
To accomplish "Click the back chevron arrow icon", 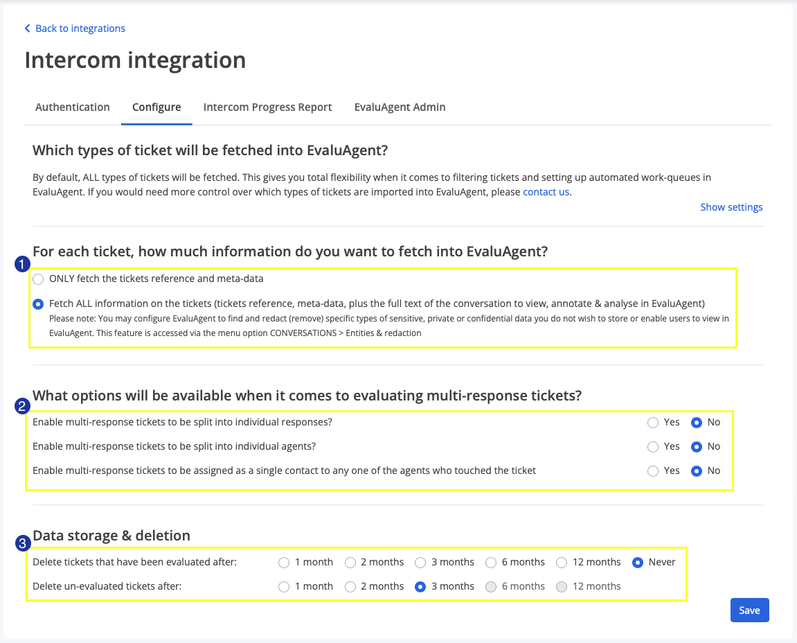I will click(x=26, y=28).
